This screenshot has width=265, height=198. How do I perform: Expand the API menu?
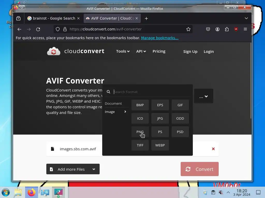(x=141, y=51)
